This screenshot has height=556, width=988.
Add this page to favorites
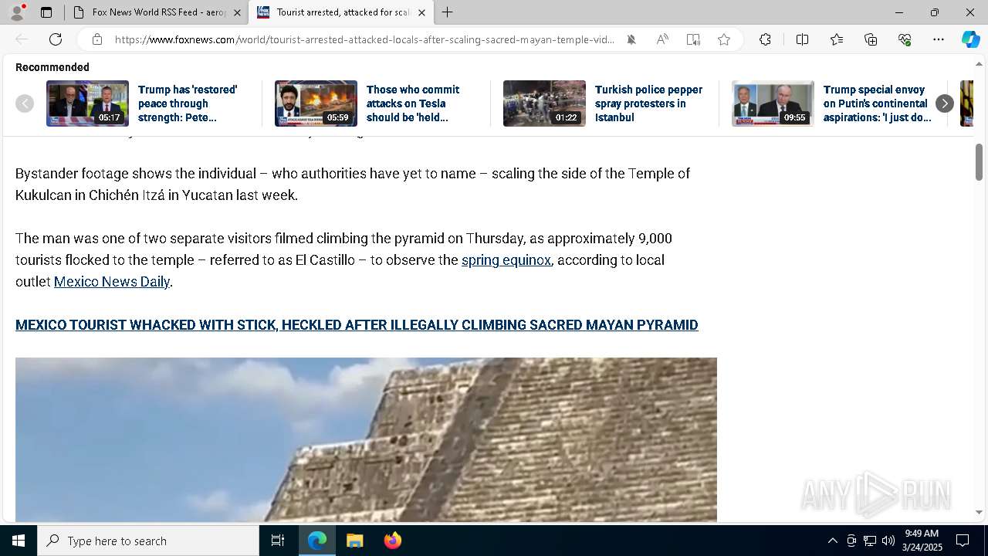click(724, 39)
